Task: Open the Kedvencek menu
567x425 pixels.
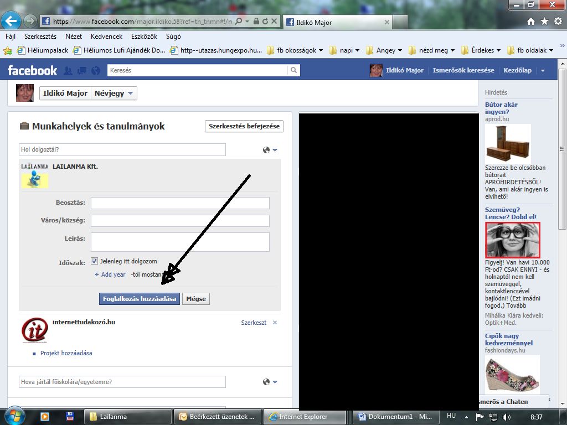Action: tap(106, 37)
